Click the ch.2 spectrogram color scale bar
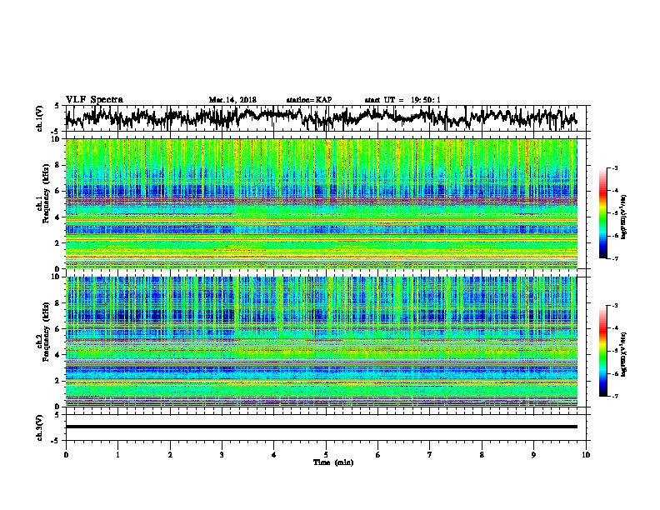Viewport: 660px width, 510px height. pos(603,351)
